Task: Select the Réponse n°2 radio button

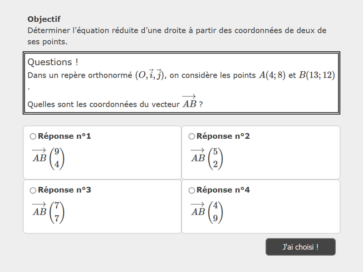Action: point(191,136)
